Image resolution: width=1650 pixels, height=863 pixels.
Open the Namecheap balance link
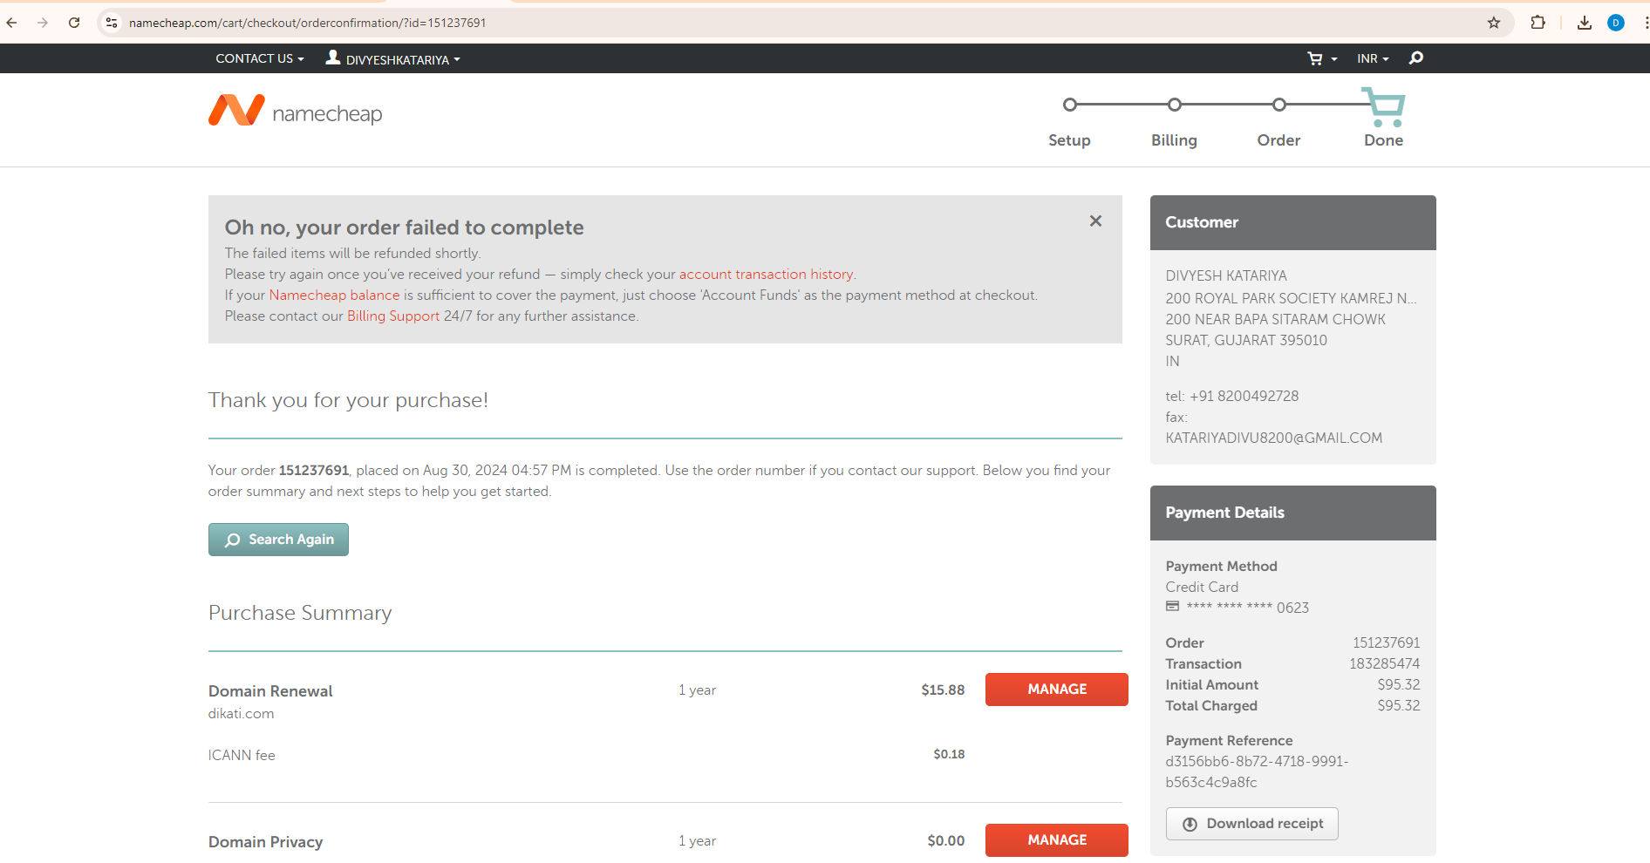(x=334, y=296)
